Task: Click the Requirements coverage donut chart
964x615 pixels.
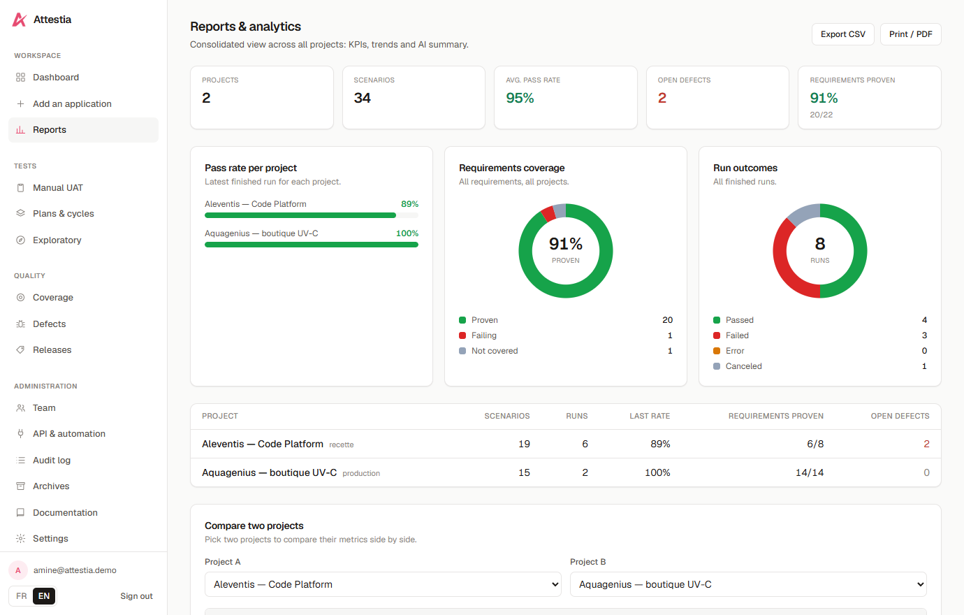Action: coord(566,251)
